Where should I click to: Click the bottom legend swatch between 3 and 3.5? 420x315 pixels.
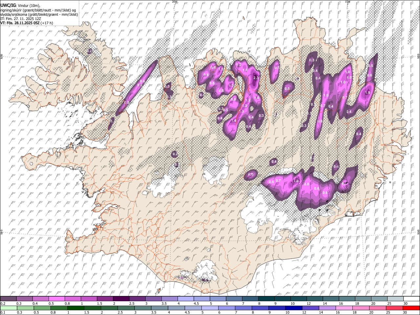143,308
